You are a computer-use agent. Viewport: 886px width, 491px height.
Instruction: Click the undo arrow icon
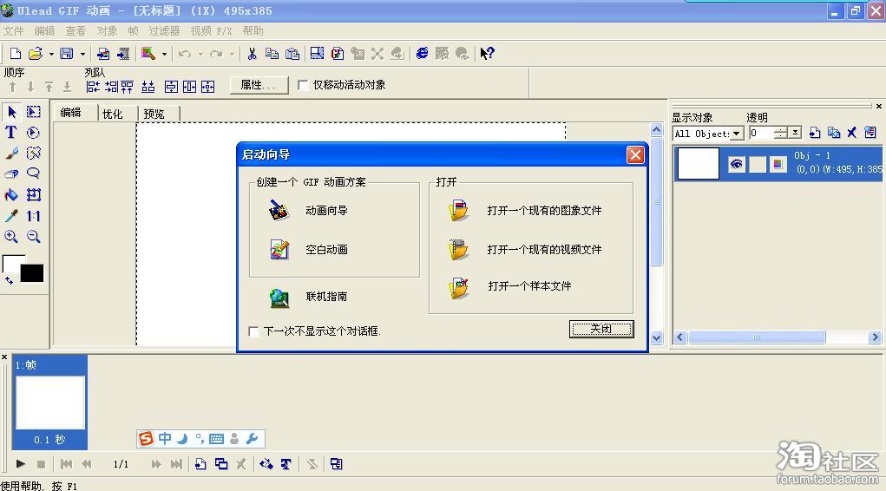pyautogui.click(x=184, y=54)
